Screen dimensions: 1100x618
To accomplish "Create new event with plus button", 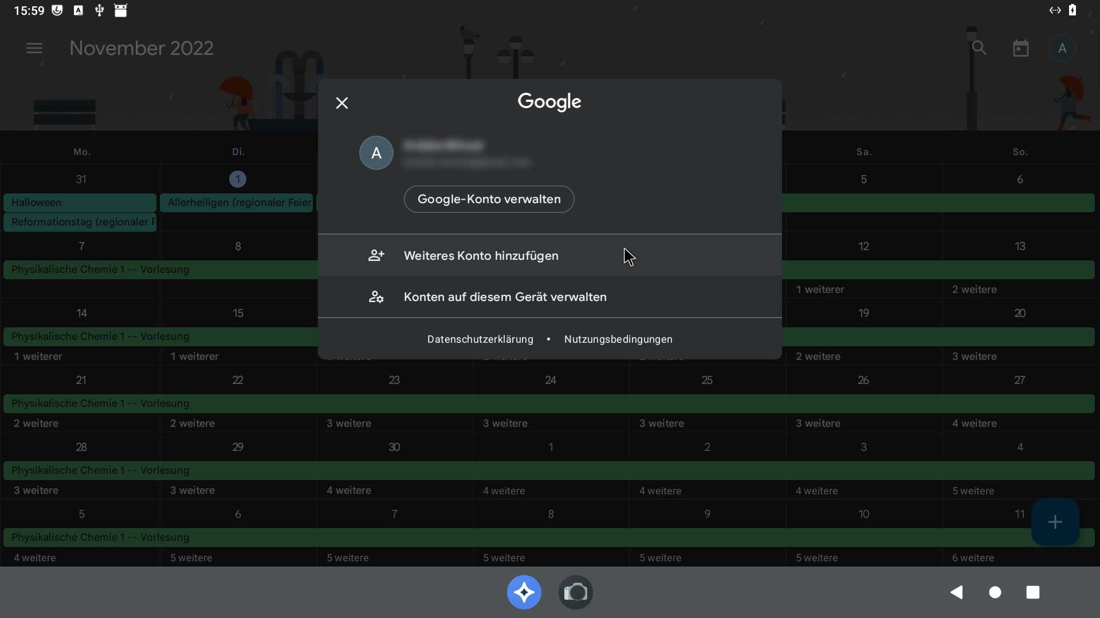I will coord(1055,522).
